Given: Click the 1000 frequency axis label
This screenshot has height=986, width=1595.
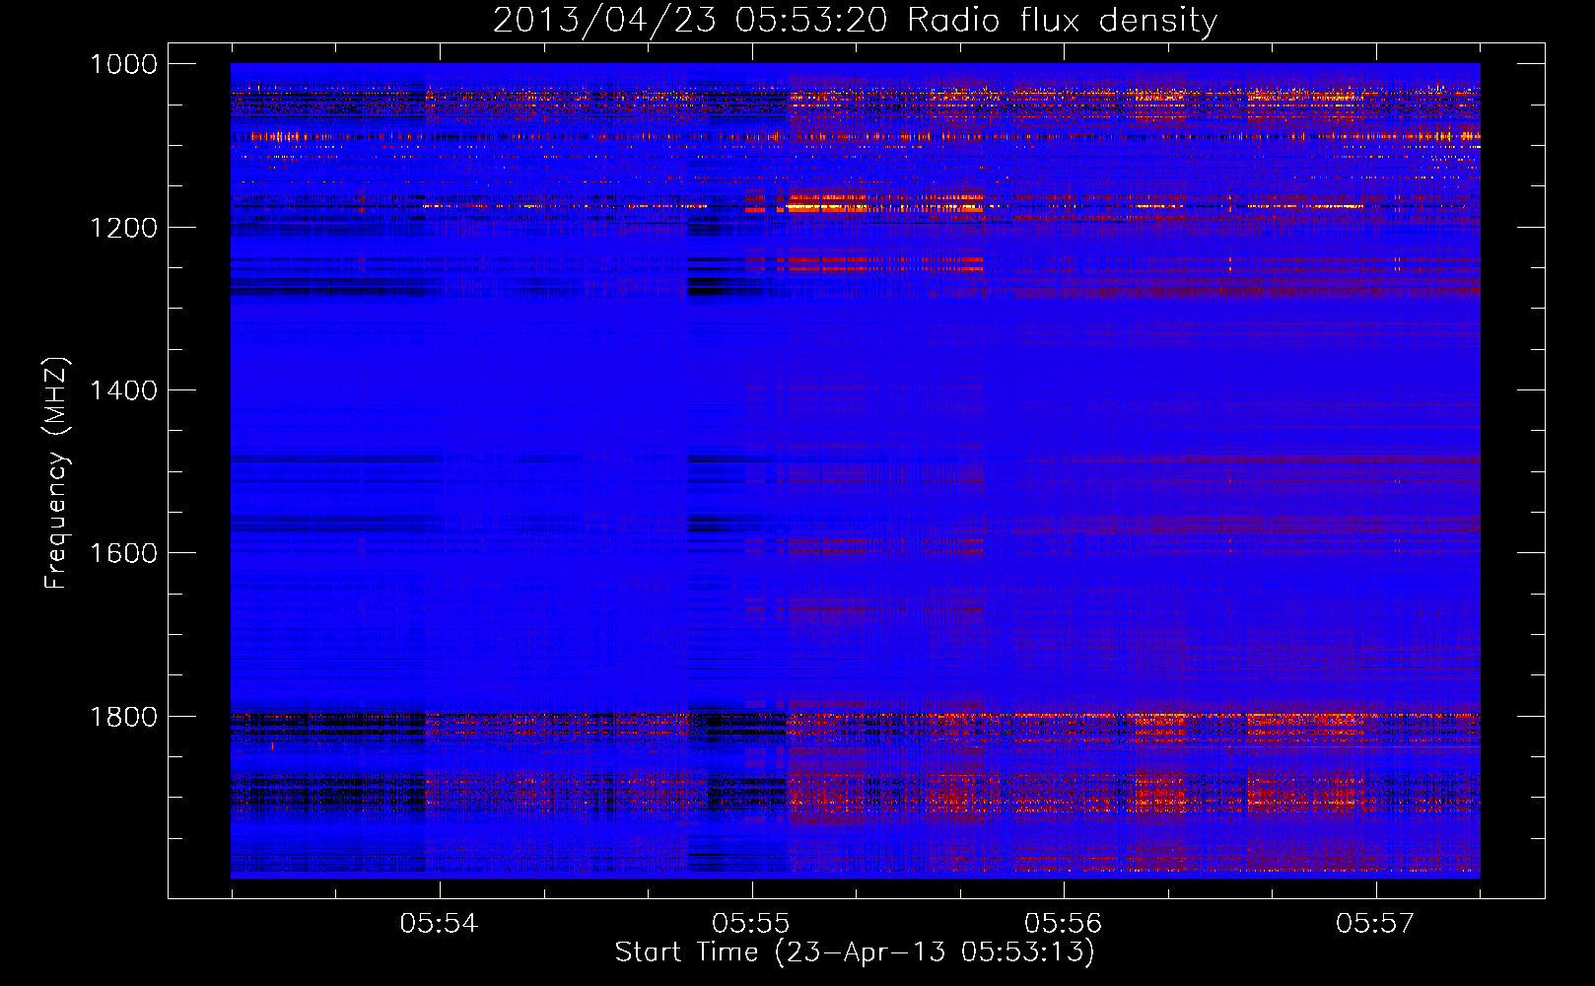Looking at the screenshot, I should coord(123,64).
